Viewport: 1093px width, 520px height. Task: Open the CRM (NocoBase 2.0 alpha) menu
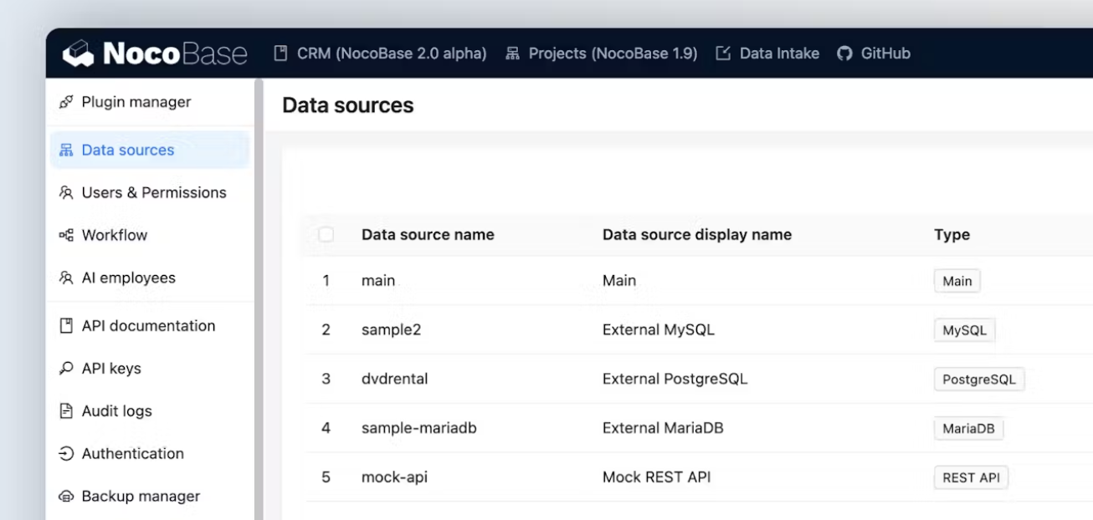pos(381,54)
